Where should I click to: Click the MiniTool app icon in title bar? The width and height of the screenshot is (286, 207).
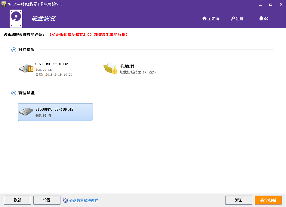click(x=3, y=4)
